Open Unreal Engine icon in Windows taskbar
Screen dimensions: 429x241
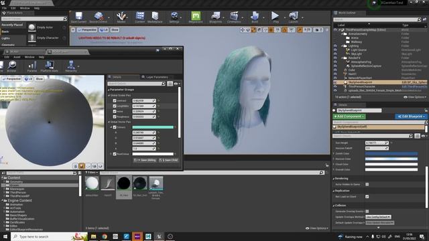click(x=159, y=236)
